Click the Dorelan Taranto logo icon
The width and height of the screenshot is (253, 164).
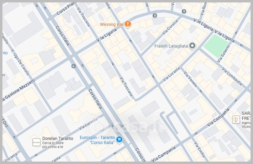[x=36, y=142]
